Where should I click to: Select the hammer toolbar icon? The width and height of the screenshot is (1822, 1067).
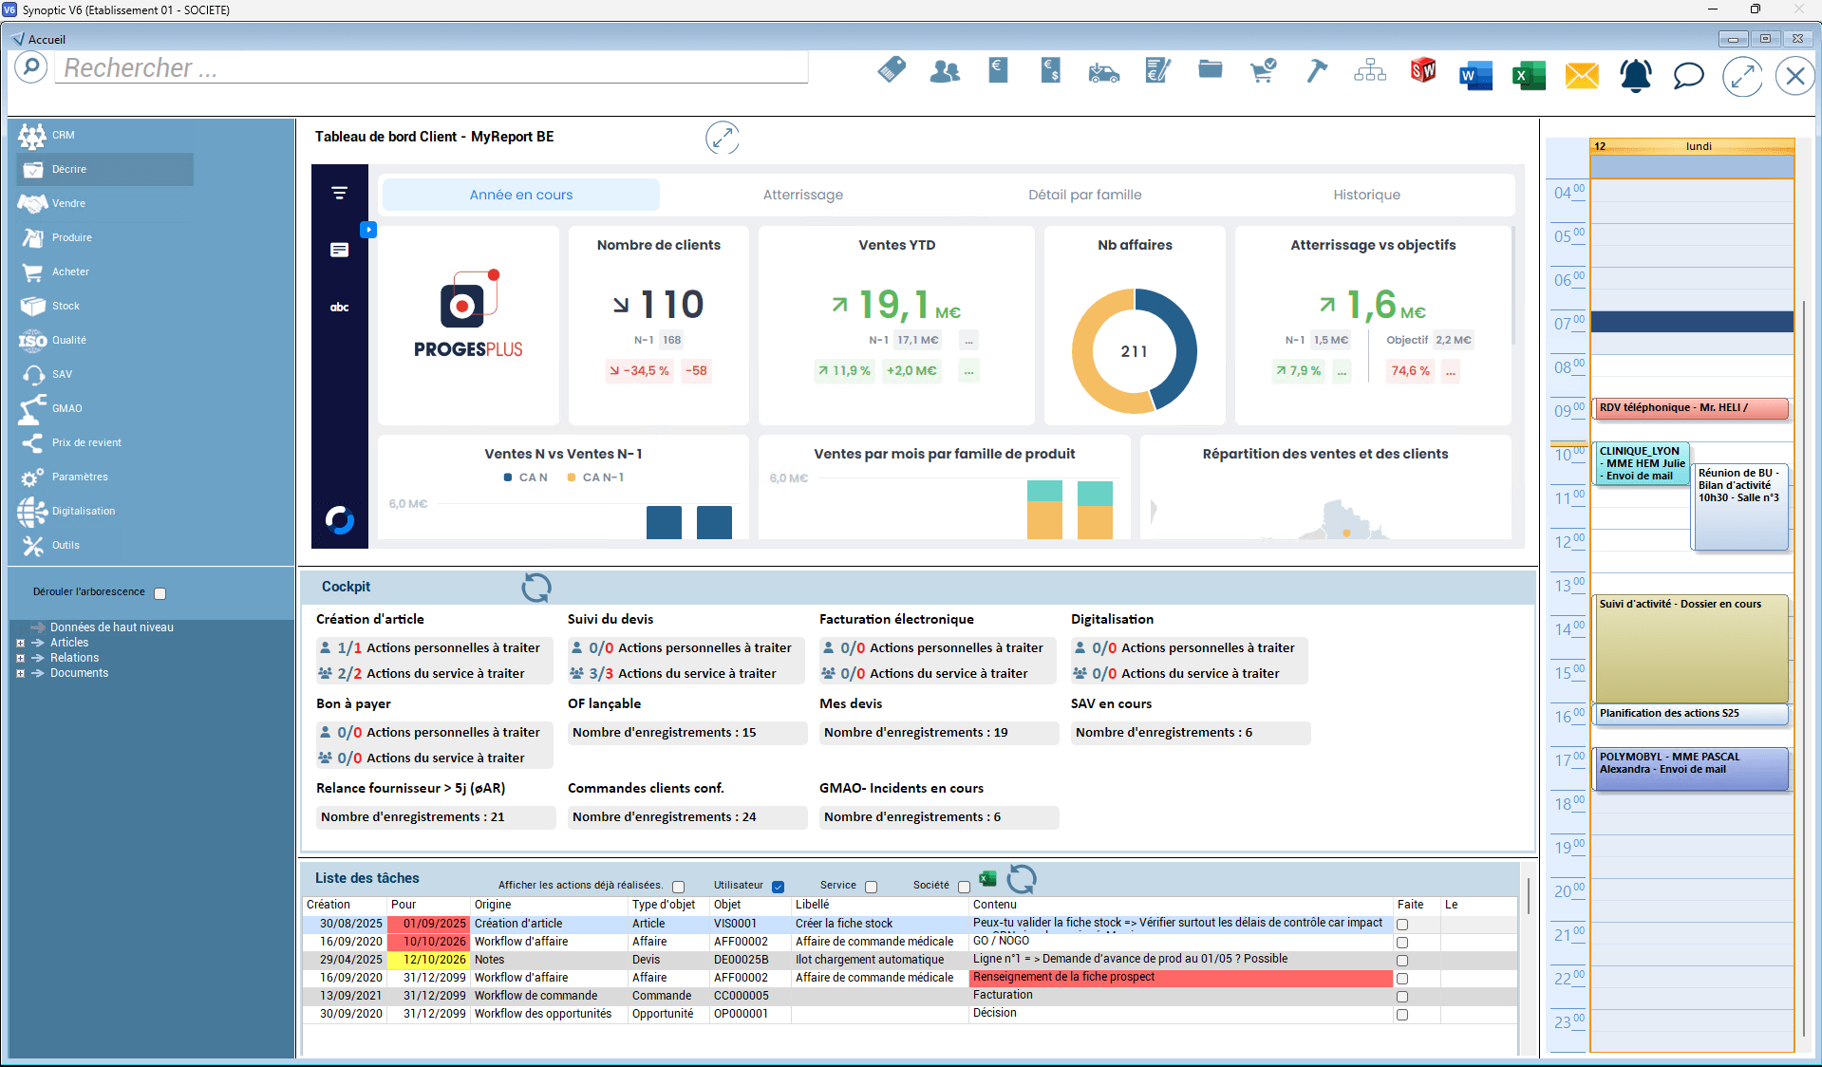pyautogui.click(x=1317, y=70)
